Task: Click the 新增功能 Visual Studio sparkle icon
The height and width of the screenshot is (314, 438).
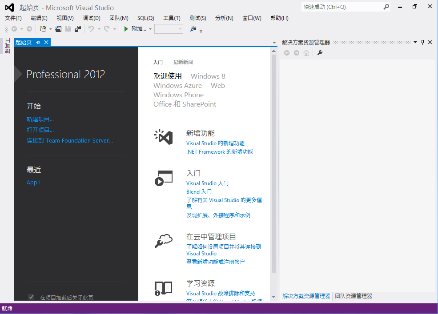Action: point(163,137)
